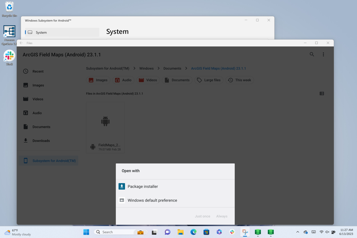The width and height of the screenshot is (357, 238).
Task: Select System tab in Windows Subsystem for Android
Action: pos(62,32)
